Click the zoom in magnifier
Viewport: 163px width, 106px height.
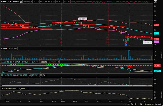click(x=135, y=104)
